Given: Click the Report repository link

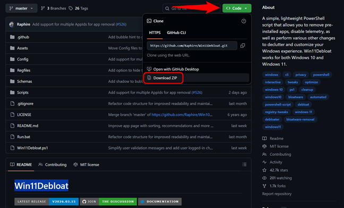Looking at the screenshot, I should (x=277, y=194).
